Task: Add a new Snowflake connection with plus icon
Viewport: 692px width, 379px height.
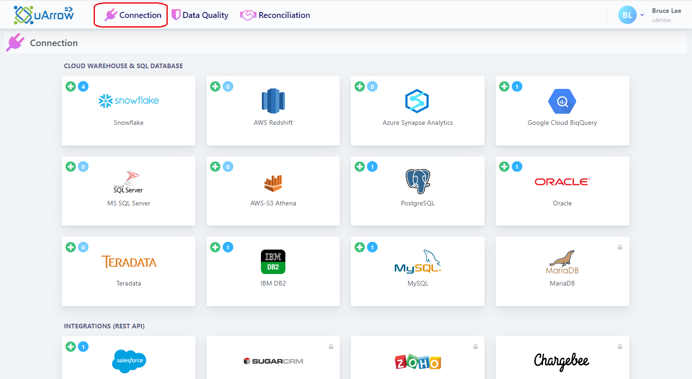Action: click(71, 87)
